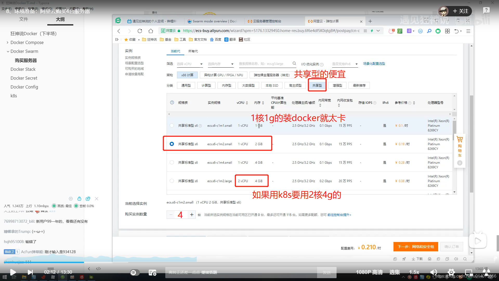Open the browser apps grid icon

coord(447,31)
